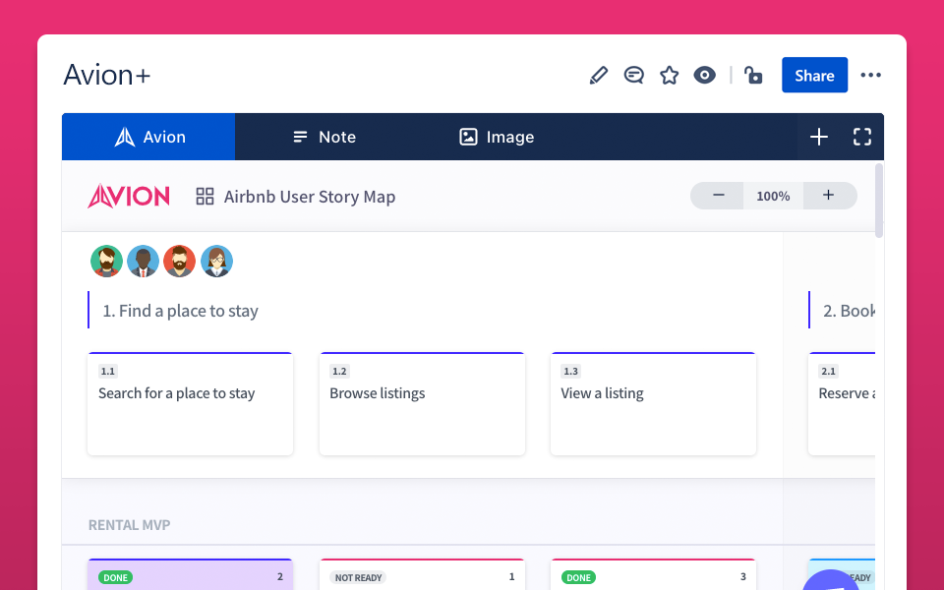944x590 pixels.
Task: Click the pencil edit icon
Action: coord(599,76)
